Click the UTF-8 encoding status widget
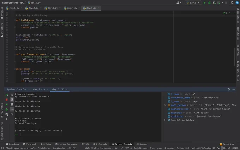 tap(128, 148)
